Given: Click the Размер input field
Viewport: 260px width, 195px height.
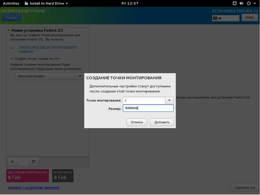Looking at the screenshot, I should pos(148,108).
